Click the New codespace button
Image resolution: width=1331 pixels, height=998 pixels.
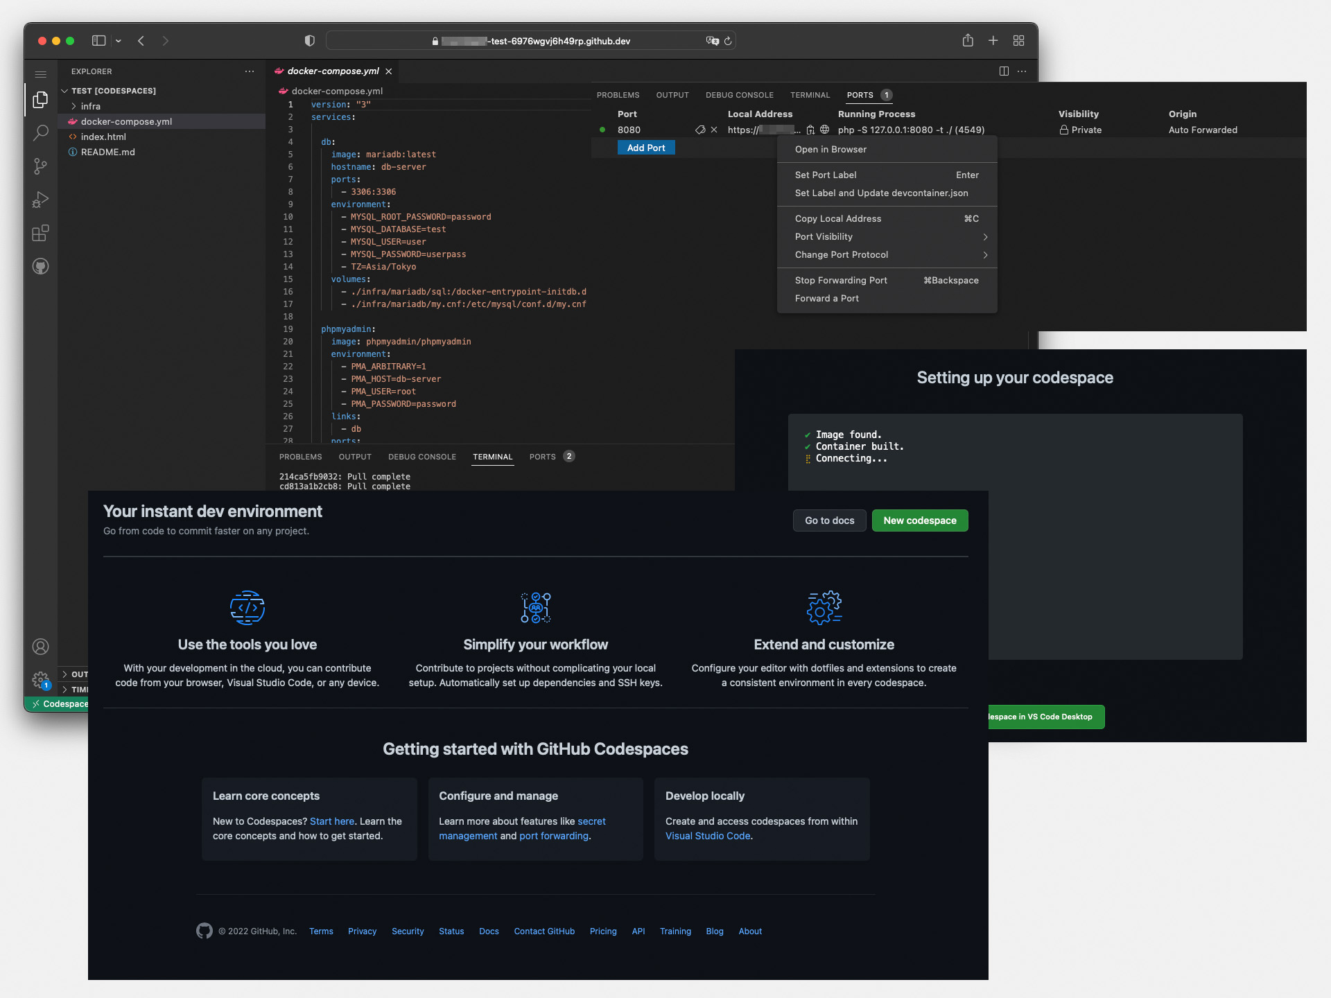pyautogui.click(x=919, y=520)
